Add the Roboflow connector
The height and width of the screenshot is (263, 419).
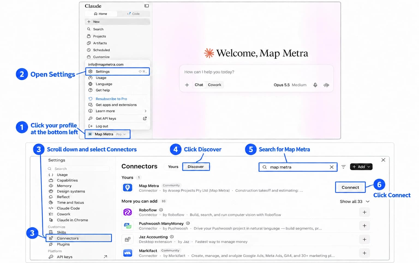(364, 212)
